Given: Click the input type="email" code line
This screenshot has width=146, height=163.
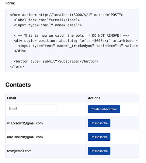Looking at the screenshot, I should [x=48, y=25].
